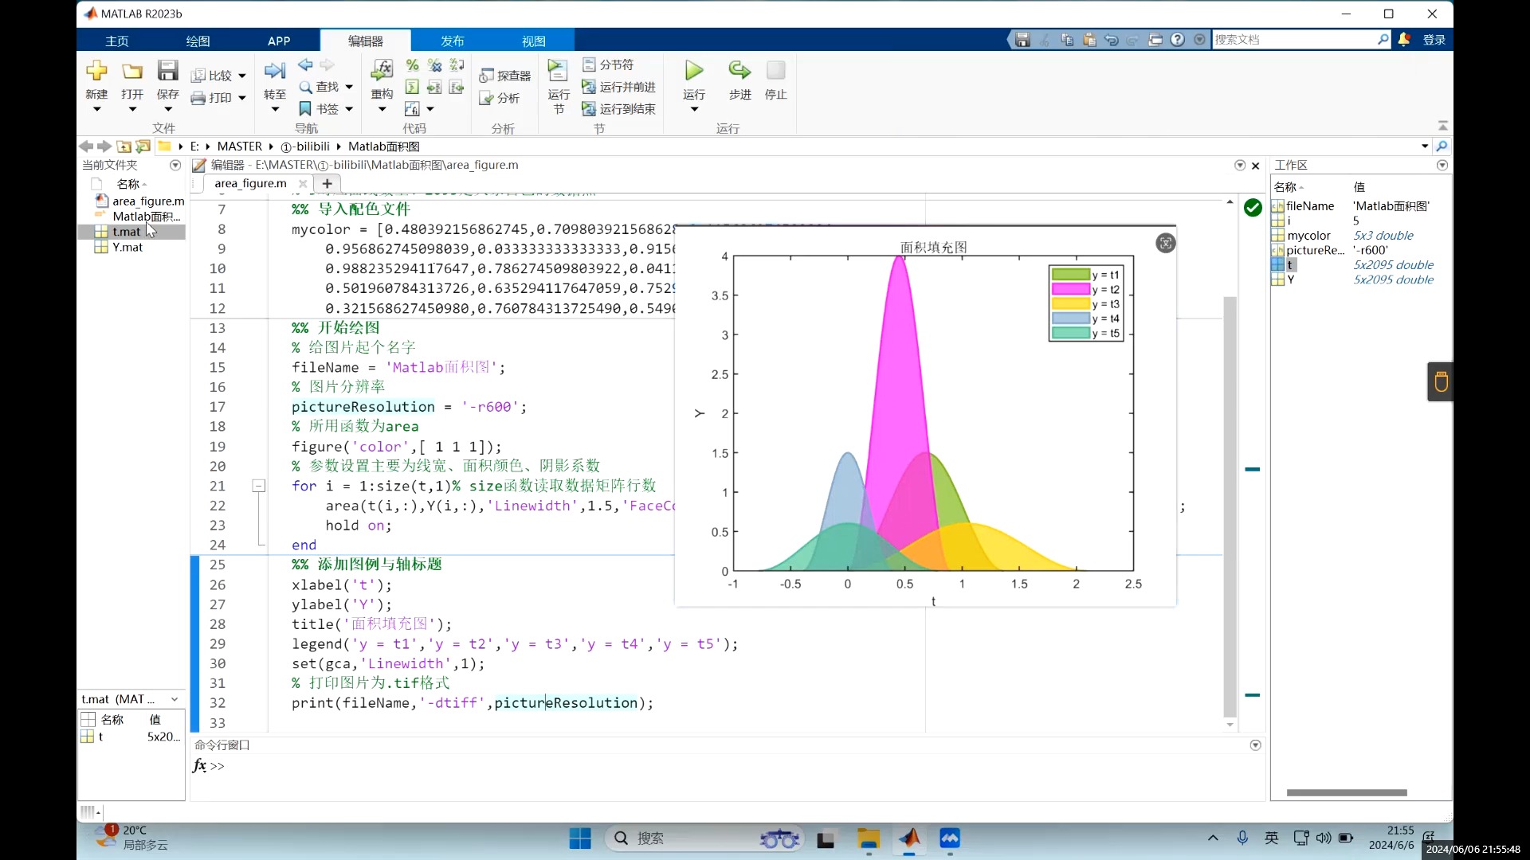Click the green Run button
The height and width of the screenshot is (860, 1530).
tap(694, 71)
